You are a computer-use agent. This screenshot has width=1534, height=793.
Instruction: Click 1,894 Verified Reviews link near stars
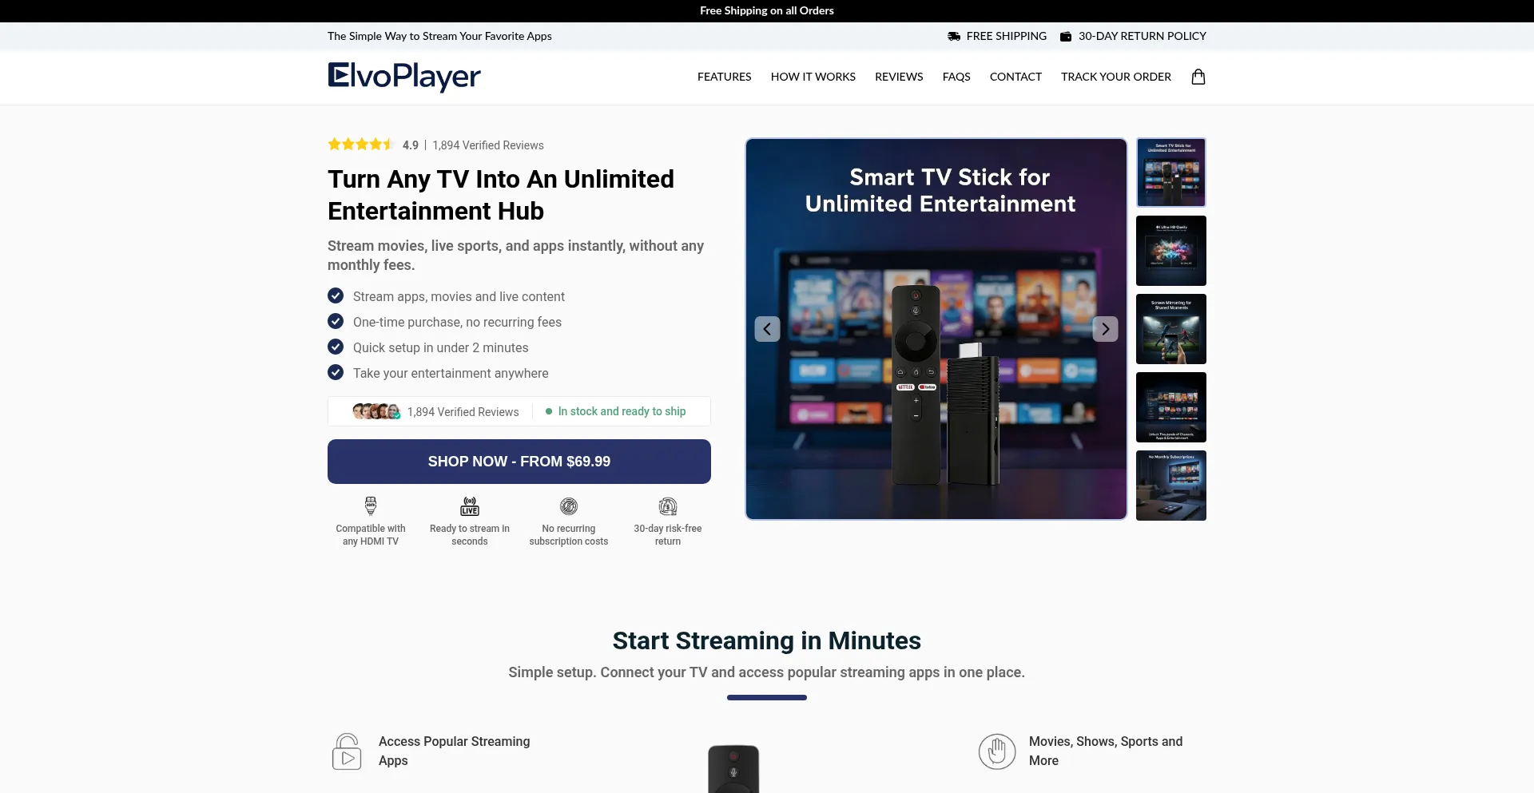(488, 145)
